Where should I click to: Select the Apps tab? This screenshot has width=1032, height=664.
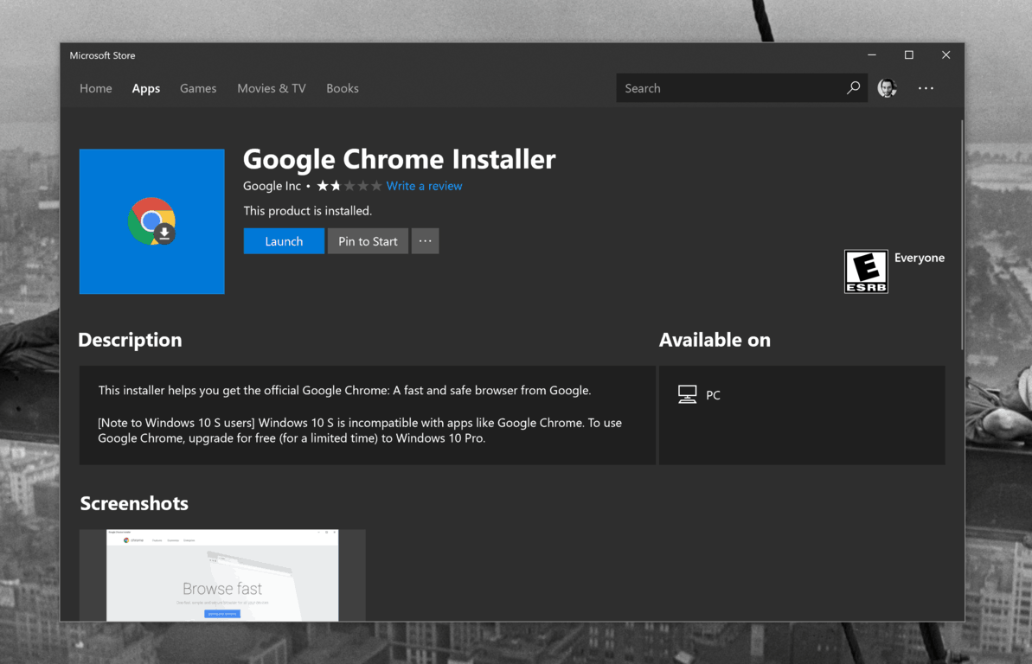pyautogui.click(x=146, y=88)
